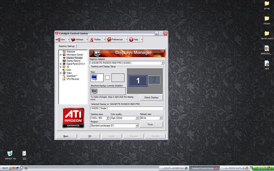The height and width of the screenshot is (171, 274).
Task: Select the 3D tree item
Action: click(x=68, y=67)
